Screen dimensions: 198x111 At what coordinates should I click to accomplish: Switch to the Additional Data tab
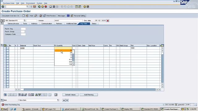pos(71,23)
